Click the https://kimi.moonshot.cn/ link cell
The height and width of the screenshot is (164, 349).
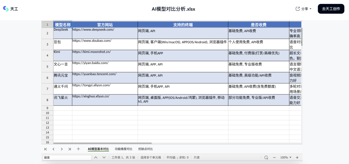click(105, 56)
